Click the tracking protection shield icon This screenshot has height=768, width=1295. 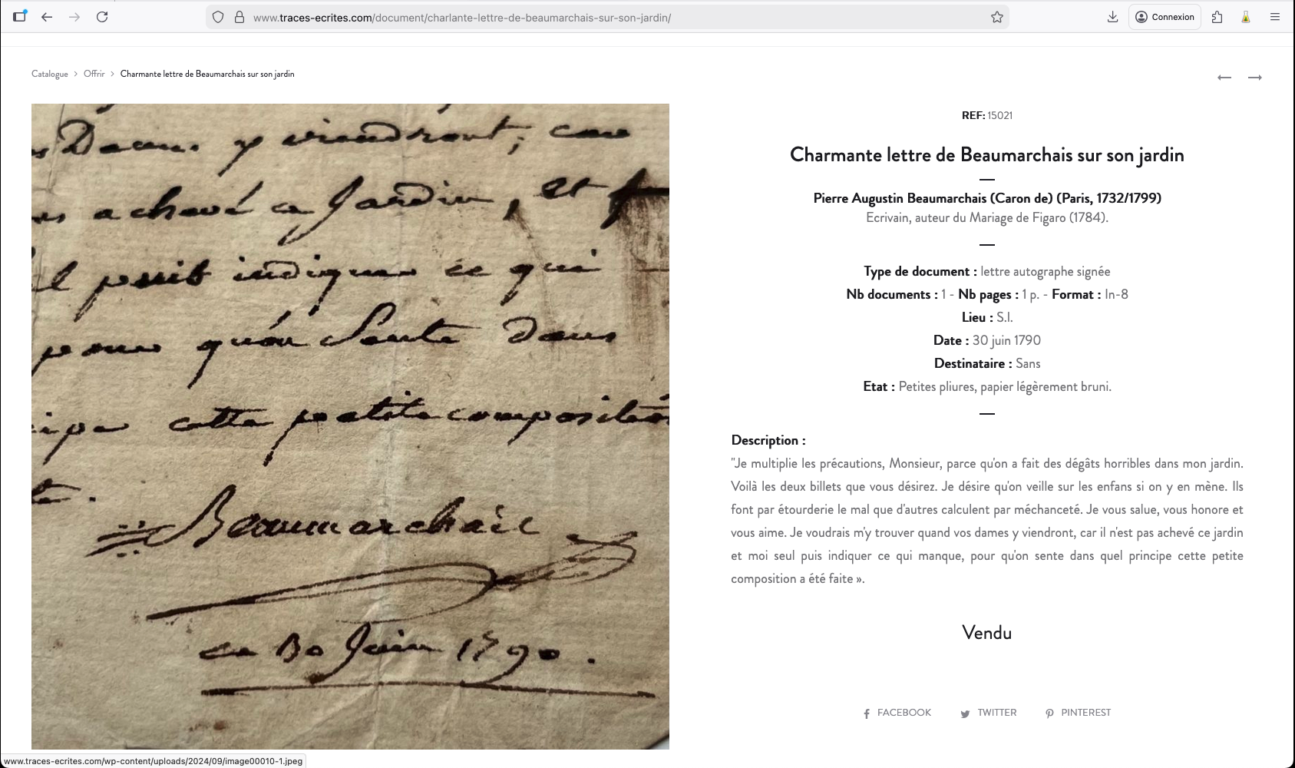pos(218,17)
